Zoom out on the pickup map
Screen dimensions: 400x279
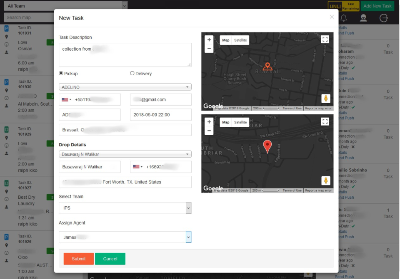point(209,49)
